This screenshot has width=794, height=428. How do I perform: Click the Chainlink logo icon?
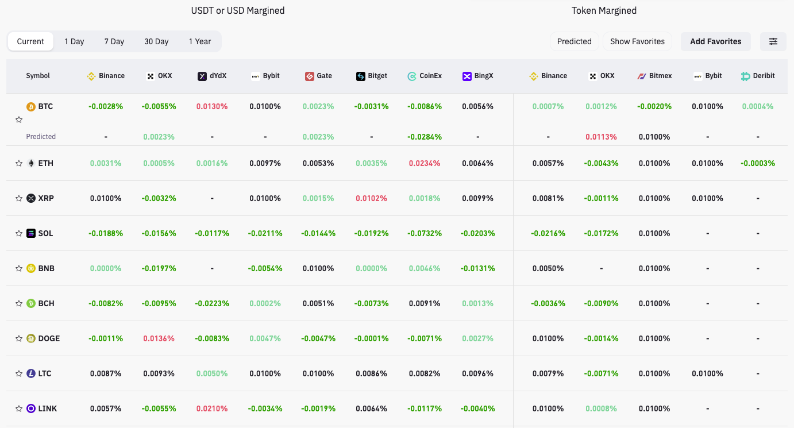[x=31, y=408]
